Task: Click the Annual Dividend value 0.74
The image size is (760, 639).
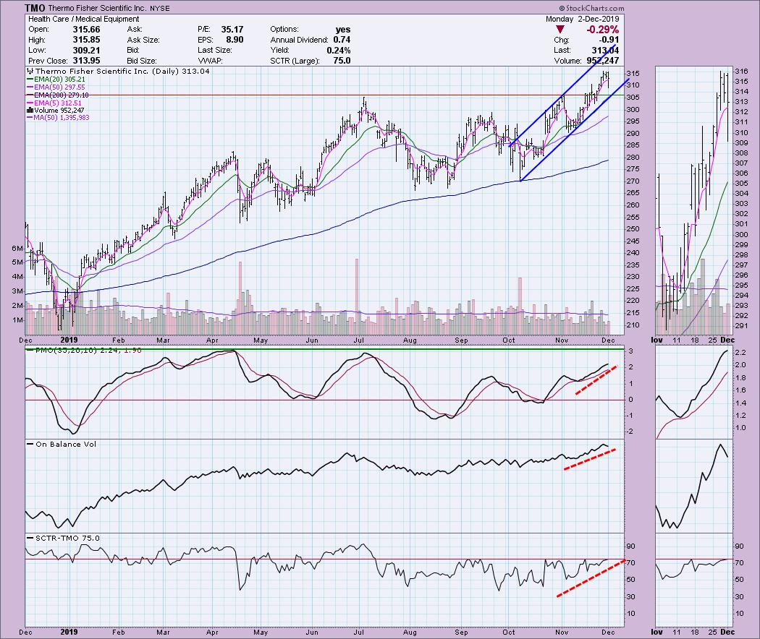Action: (x=342, y=40)
